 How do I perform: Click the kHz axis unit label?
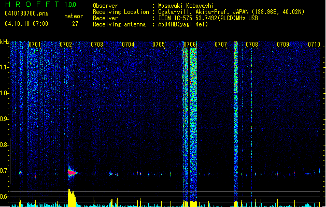(x=5, y=42)
